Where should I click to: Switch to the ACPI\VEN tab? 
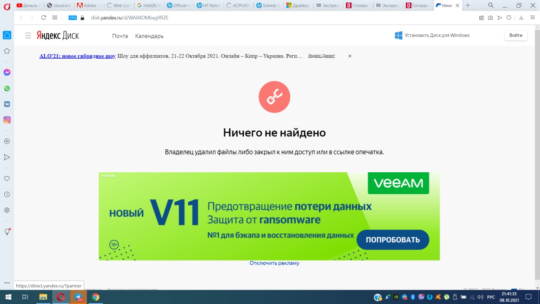coord(239,5)
